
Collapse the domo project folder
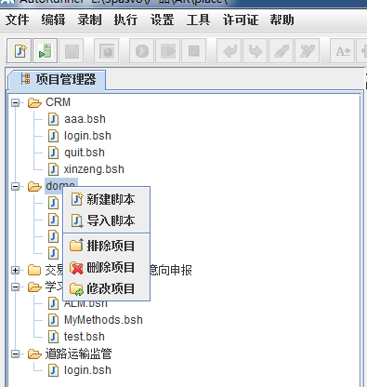[x=15, y=186]
